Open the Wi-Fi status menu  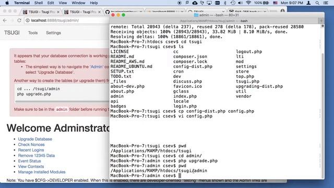(248, 3)
